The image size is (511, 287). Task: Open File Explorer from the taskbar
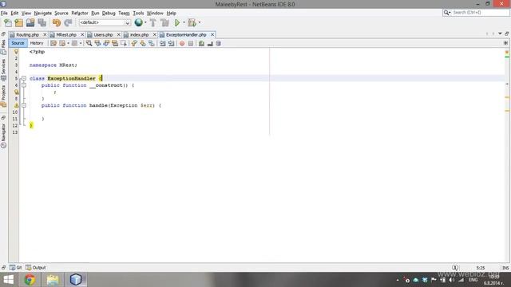click(x=53, y=280)
